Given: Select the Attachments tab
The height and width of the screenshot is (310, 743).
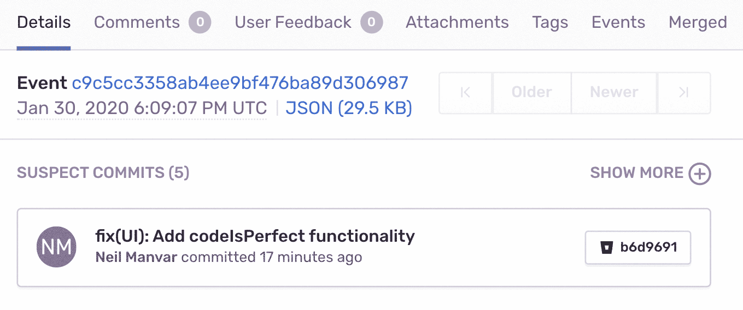Looking at the screenshot, I should click(457, 22).
